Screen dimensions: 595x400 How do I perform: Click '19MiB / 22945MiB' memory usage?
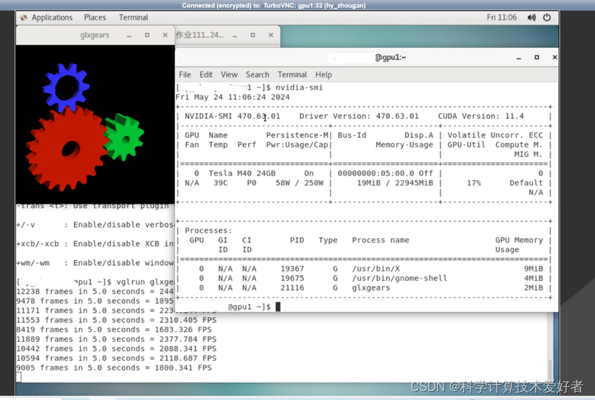tap(395, 183)
